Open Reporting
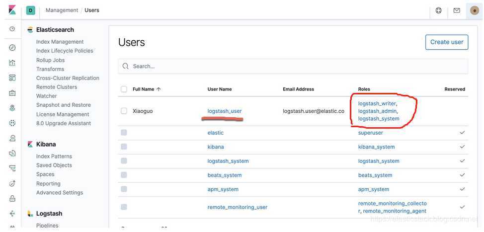Viewport: 484px width, 232px height. 48,184
